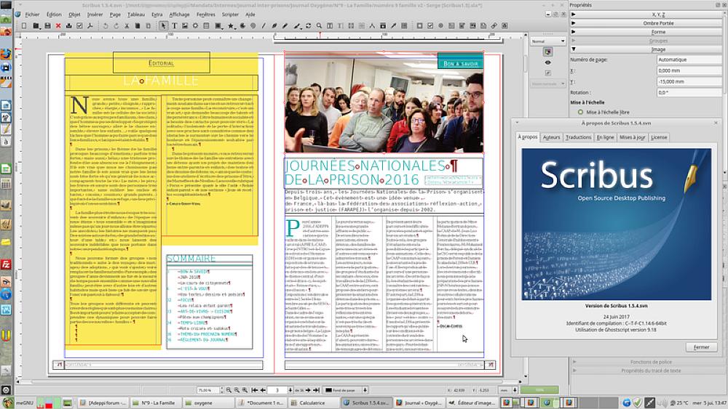Click the Y position -15,000 mm field
728x409 pixels.
[x=689, y=81]
